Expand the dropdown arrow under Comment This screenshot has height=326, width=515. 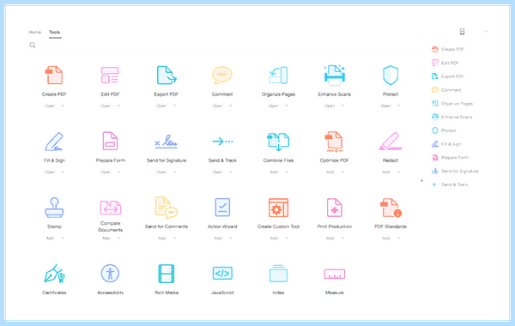(231, 106)
